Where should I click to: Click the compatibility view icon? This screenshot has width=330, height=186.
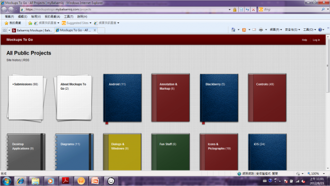click(x=241, y=9)
